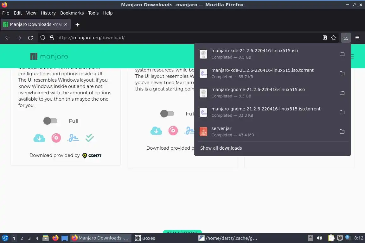Click the Manjaro logo in page header
The image size is (365, 243).
point(49,56)
